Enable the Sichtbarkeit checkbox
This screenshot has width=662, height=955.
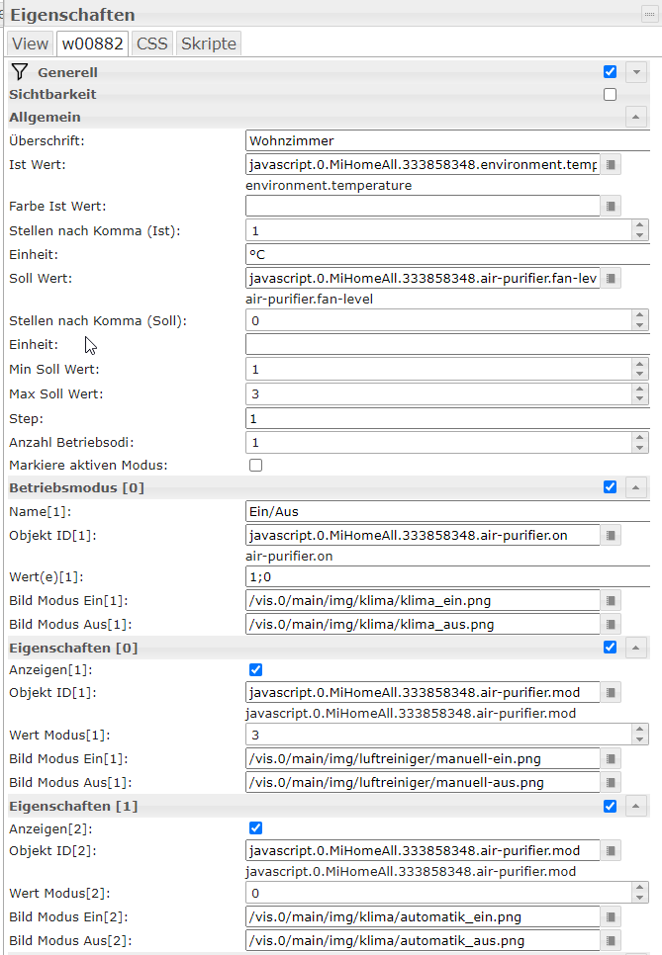[611, 94]
